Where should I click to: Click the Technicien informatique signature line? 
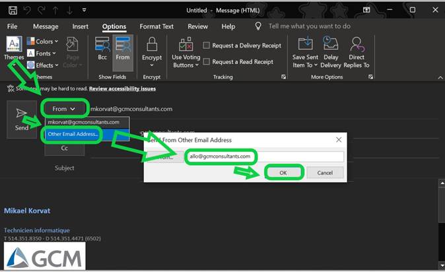click(36, 230)
